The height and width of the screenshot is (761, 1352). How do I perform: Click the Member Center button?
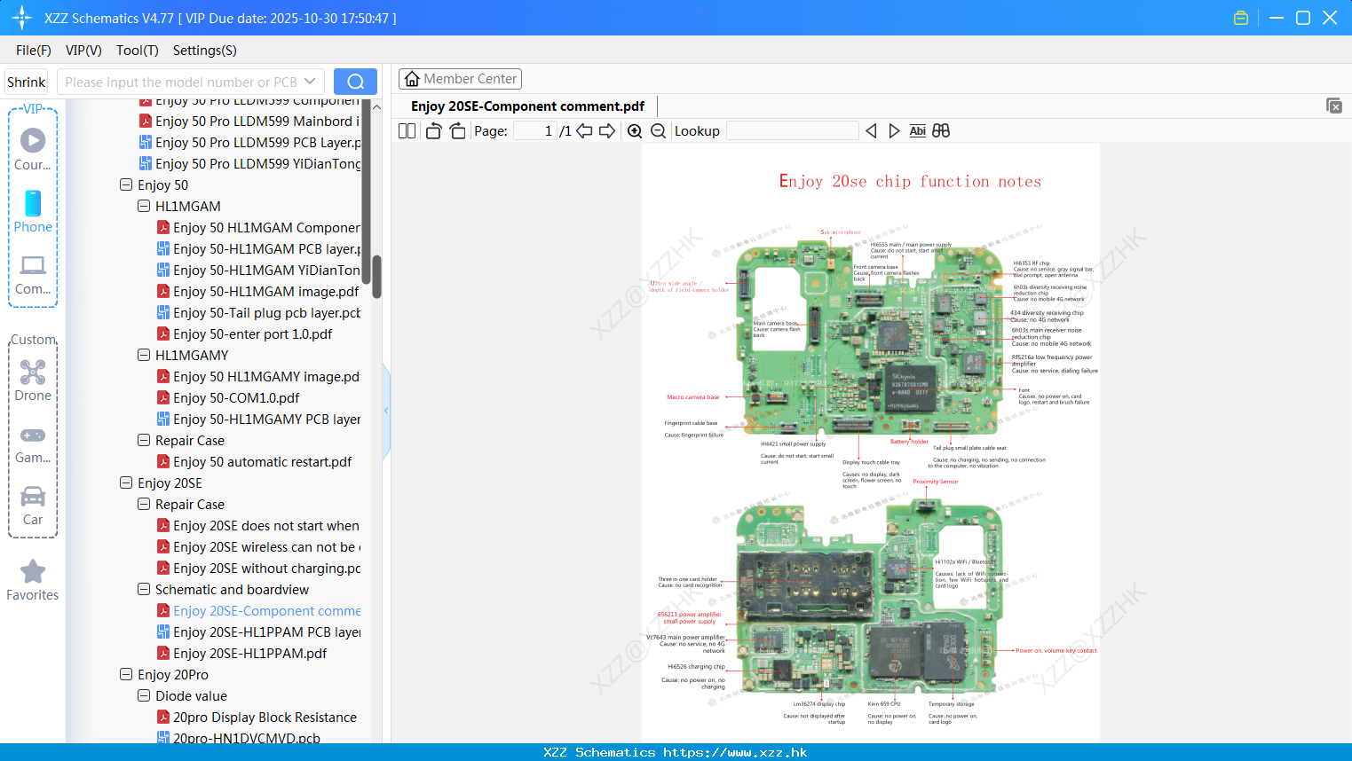coord(460,79)
